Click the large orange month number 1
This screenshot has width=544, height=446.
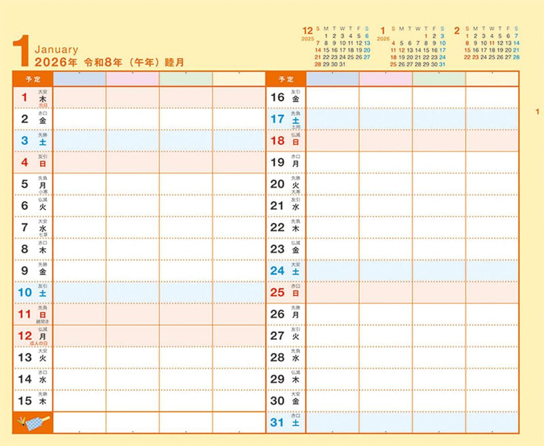tap(21, 50)
